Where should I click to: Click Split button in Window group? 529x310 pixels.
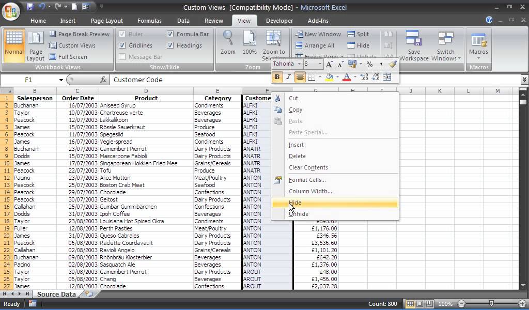click(x=359, y=34)
